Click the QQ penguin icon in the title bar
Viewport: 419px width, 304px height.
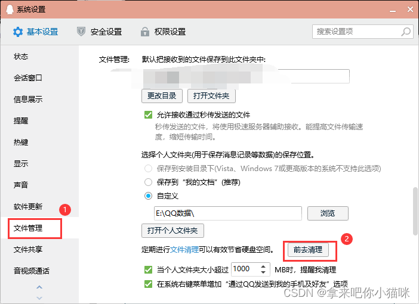point(10,10)
